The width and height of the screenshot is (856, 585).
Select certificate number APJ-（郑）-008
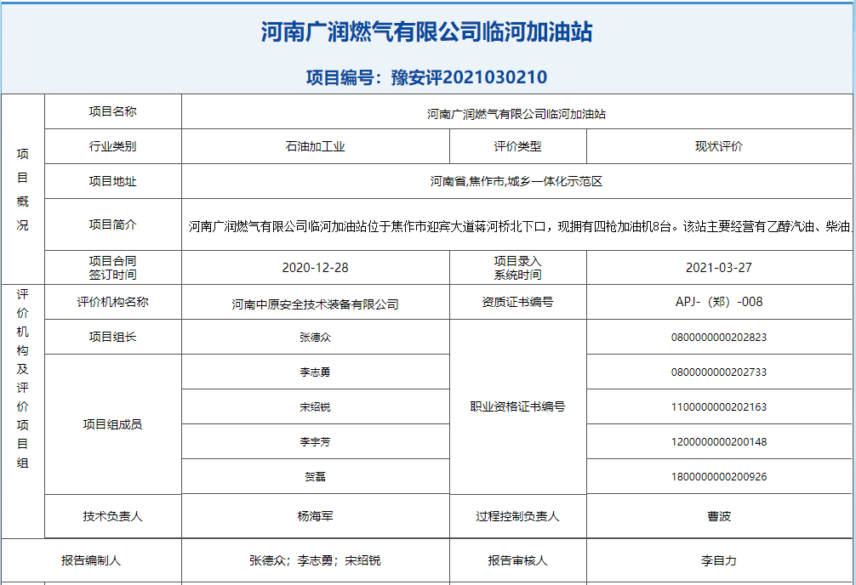719,302
